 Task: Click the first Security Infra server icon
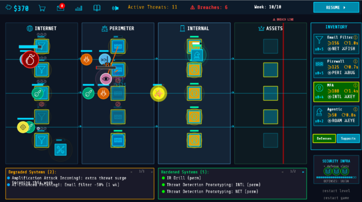[x=328, y=171]
